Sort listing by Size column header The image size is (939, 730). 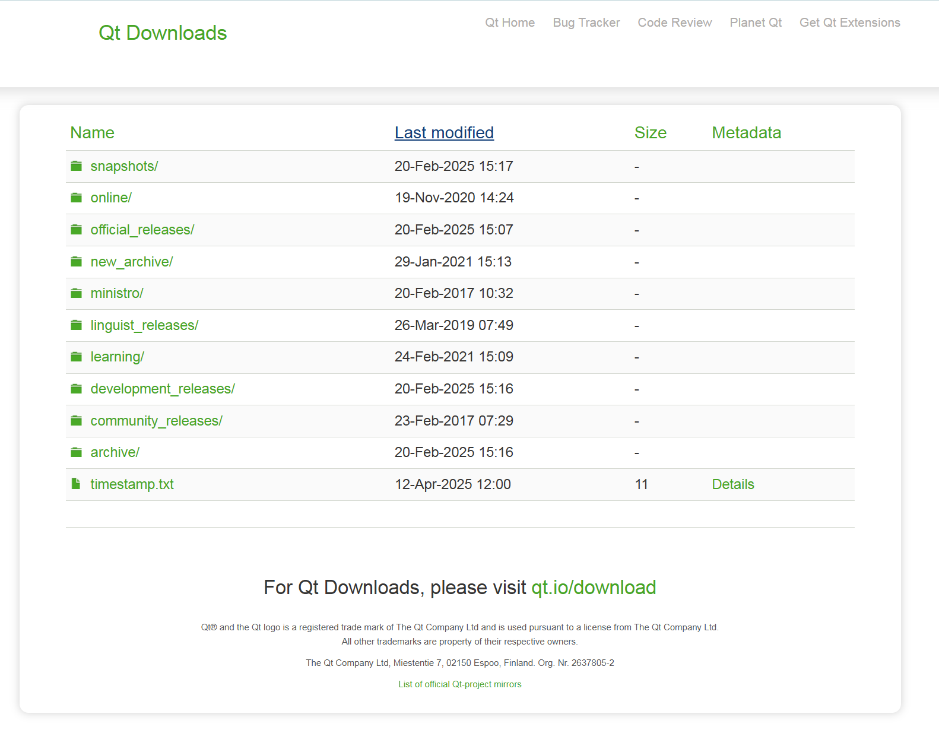coord(651,133)
